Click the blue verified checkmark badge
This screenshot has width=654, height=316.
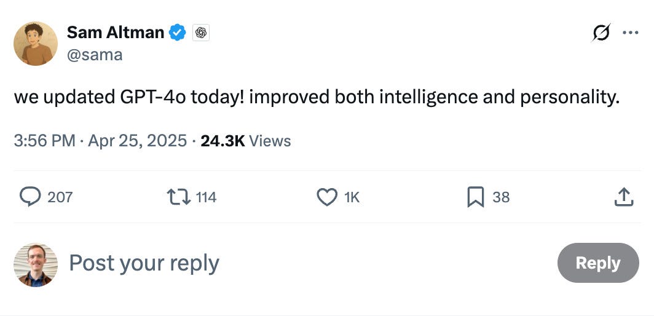coord(178,33)
